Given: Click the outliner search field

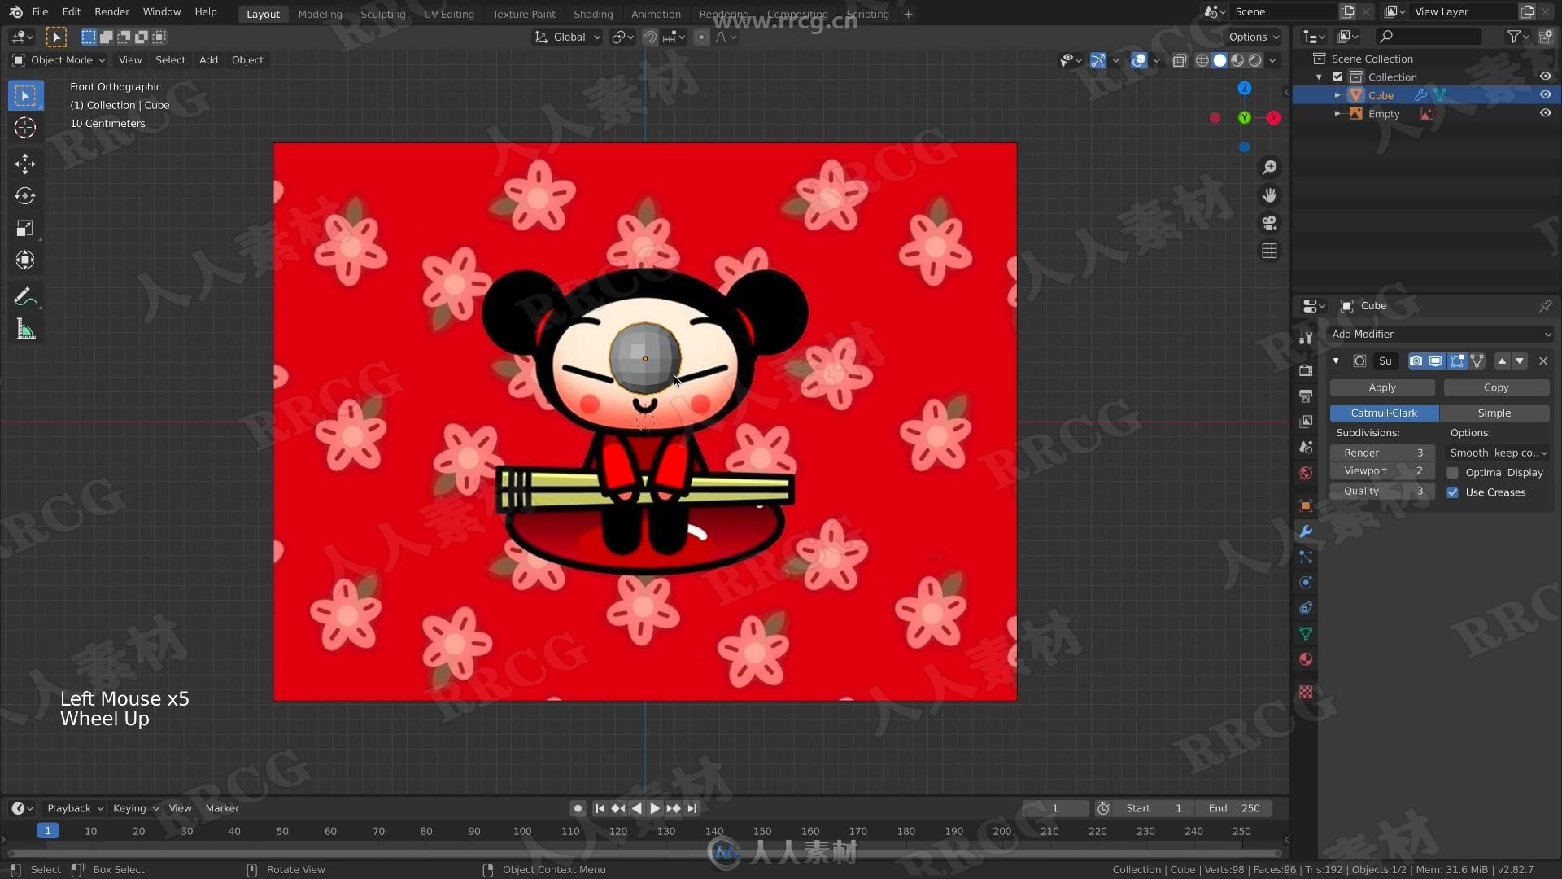Looking at the screenshot, I should pos(1428,37).
